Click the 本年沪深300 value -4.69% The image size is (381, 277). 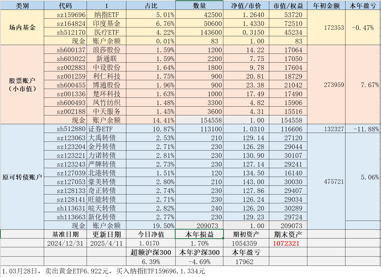pos(199,261)
